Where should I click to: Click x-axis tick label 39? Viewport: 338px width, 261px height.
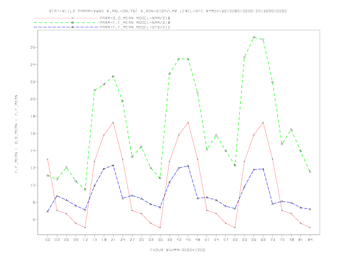pyautogui.click(x=169, y=240)
